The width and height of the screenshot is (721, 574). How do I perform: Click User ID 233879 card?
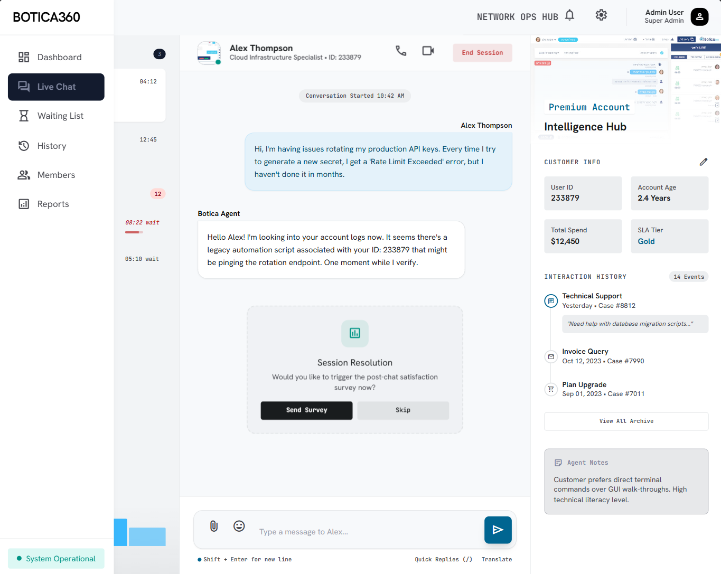click(583, 193)
